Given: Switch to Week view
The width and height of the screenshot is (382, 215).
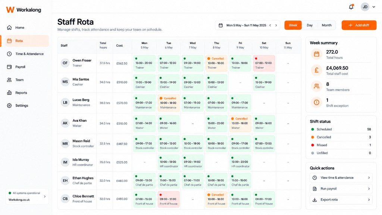Looking at the screenshot, I should tap(293, 25).
